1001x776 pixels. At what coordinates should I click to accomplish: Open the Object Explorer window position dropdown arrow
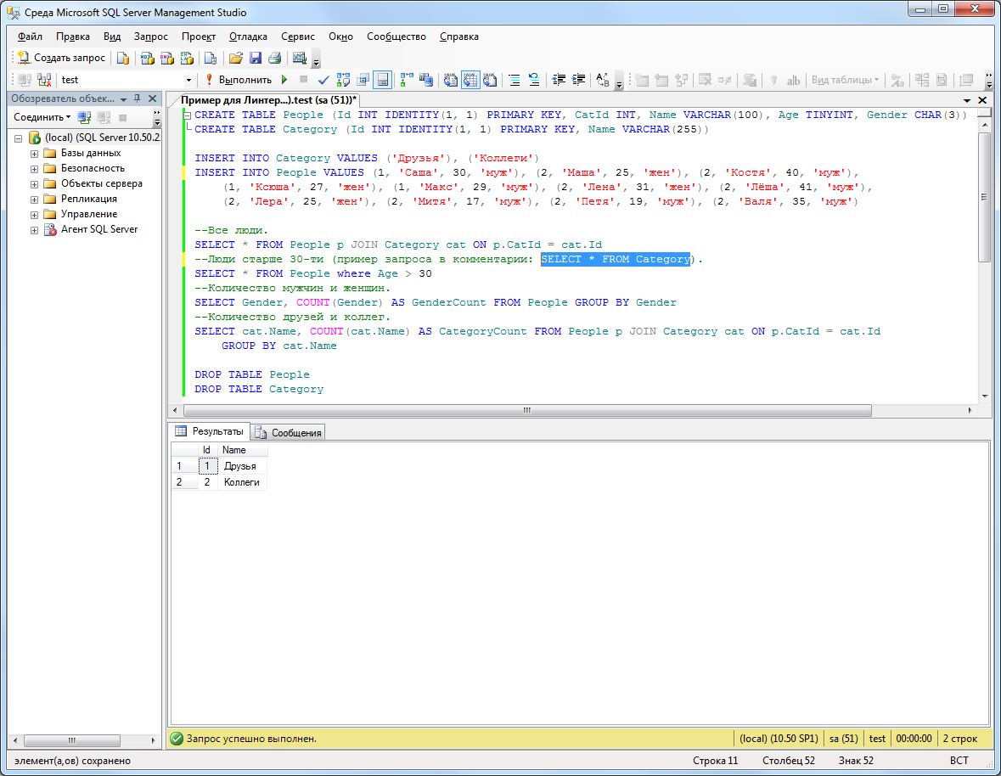(x=123, y=99)
